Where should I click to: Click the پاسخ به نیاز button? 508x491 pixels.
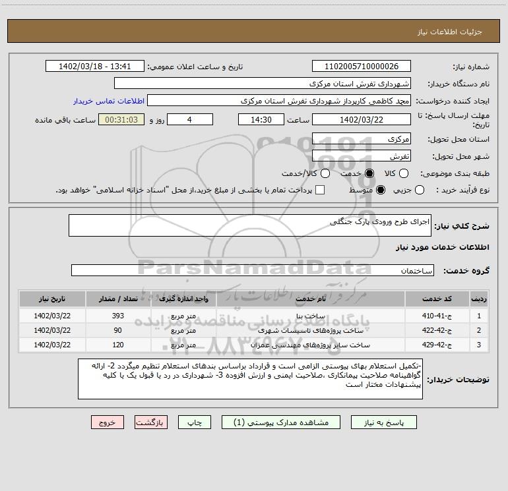(x=384, y=422)
